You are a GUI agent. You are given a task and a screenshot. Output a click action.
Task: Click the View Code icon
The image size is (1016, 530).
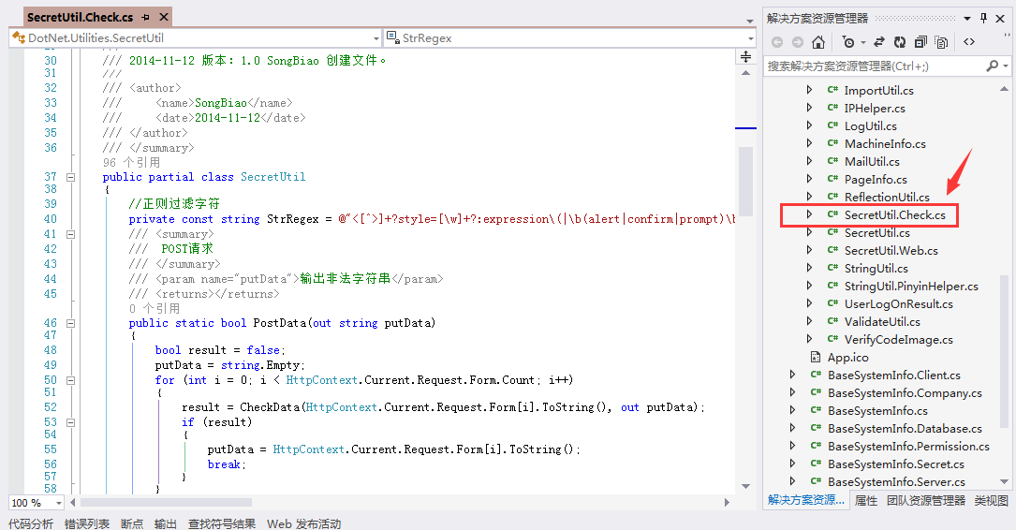click(x=969, y=42)
